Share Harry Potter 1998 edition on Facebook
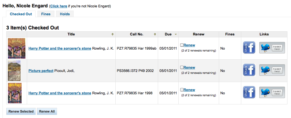Image resolution: width=291 pixels, height=118 pixels. 249,92
